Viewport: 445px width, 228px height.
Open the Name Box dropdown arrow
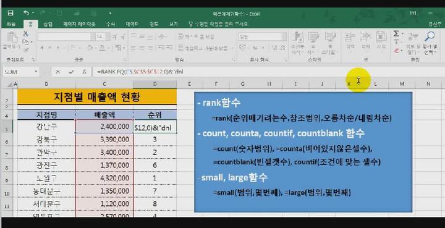36,72
